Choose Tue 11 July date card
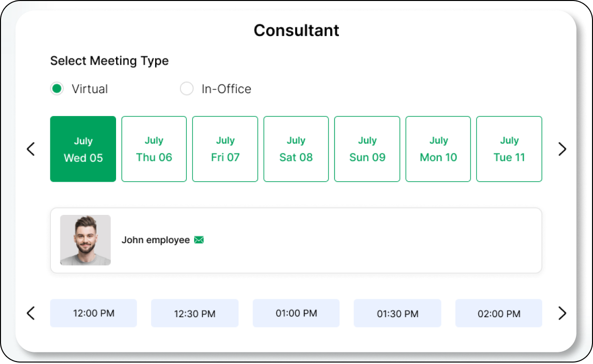 point(509,149)
